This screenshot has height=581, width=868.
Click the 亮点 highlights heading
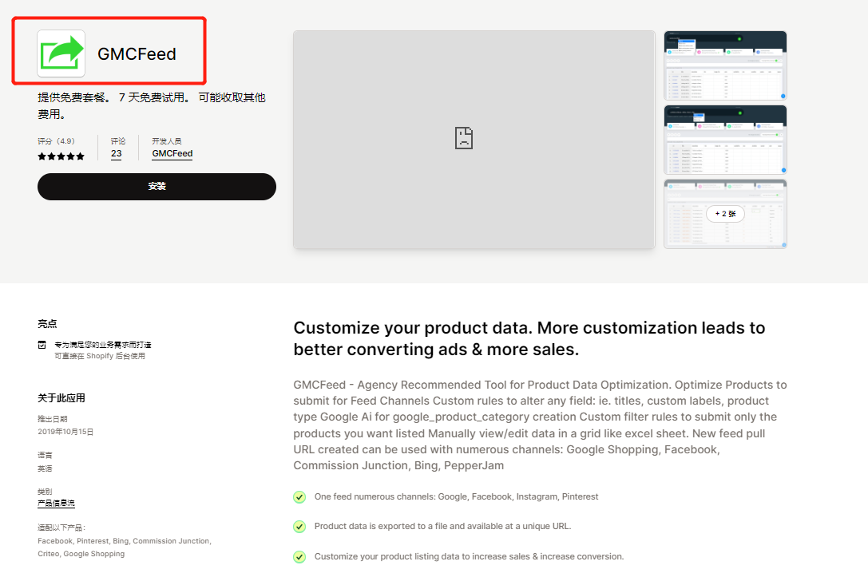[x=47, y=324]
